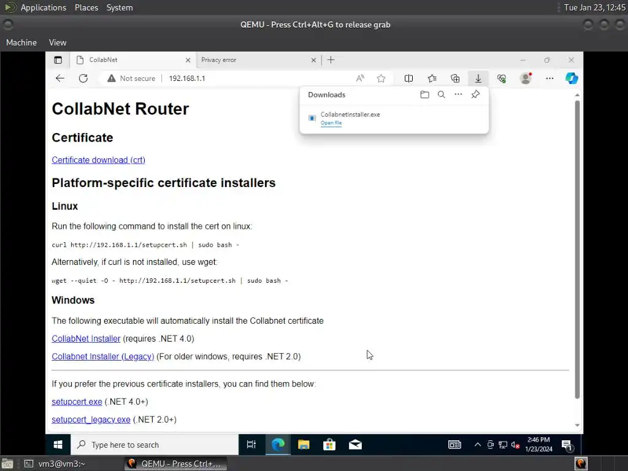Image resolution: width=628 pixels, height=471 pixels.
Task: Add page to favorites with star icon
Action: tap(381, 78)
